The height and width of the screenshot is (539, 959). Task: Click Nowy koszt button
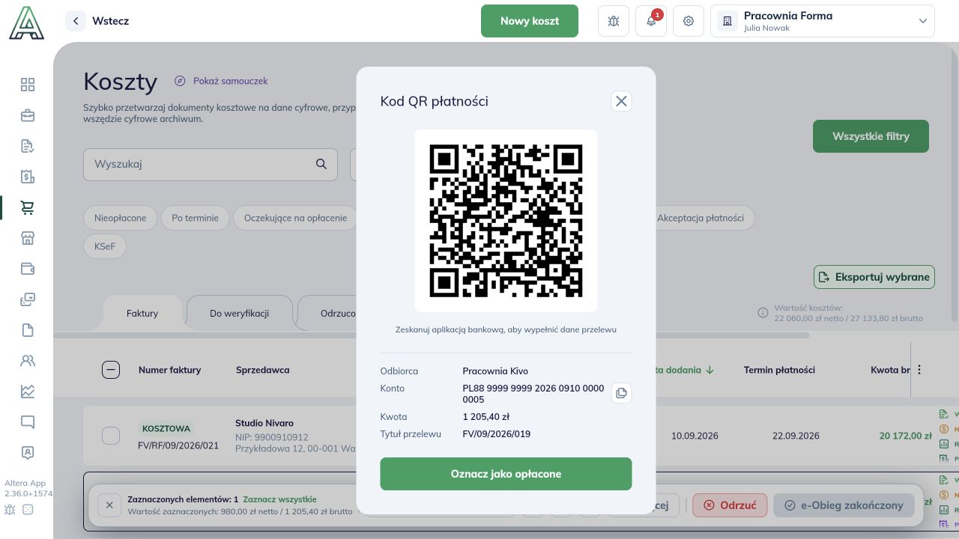[530, 21]
